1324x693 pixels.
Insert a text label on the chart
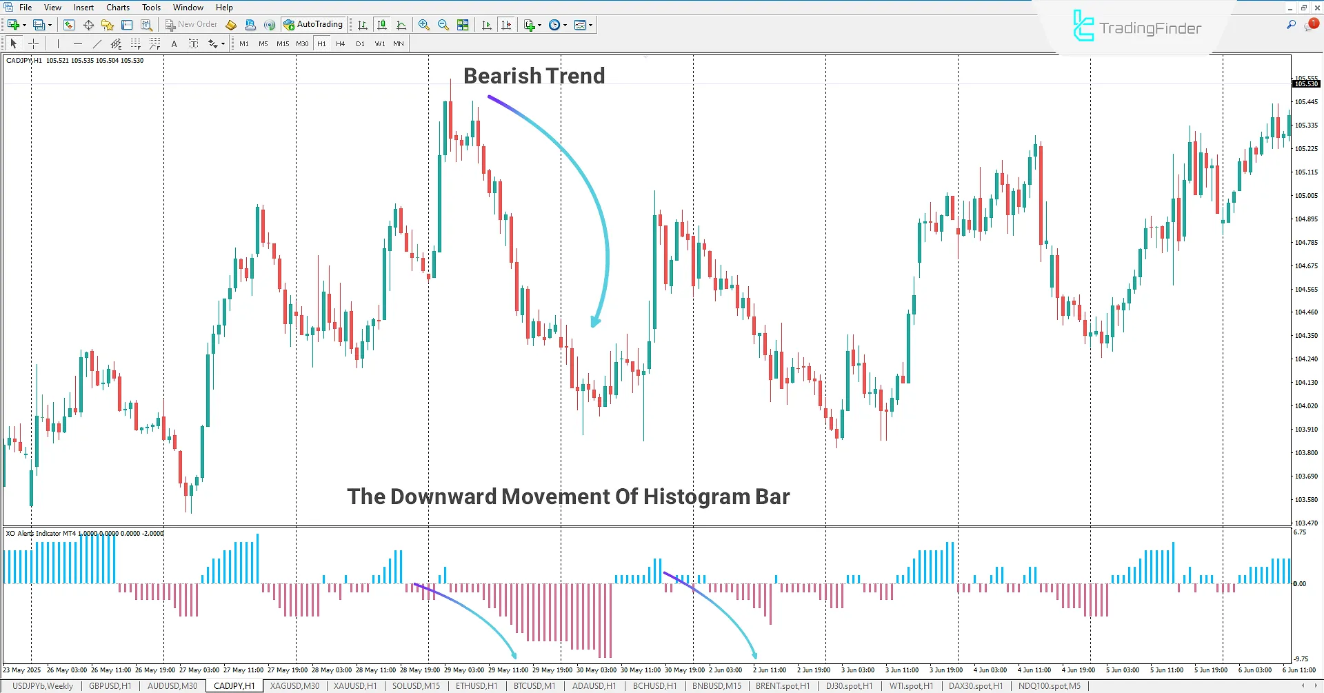(x=194, y=43)
